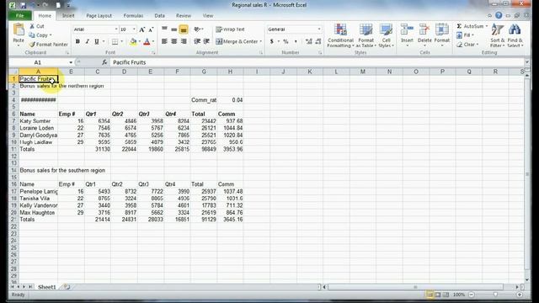This screenshot has height=303, width=539.
Task: Apply yellow Fill Color
Action: point(133,41)
